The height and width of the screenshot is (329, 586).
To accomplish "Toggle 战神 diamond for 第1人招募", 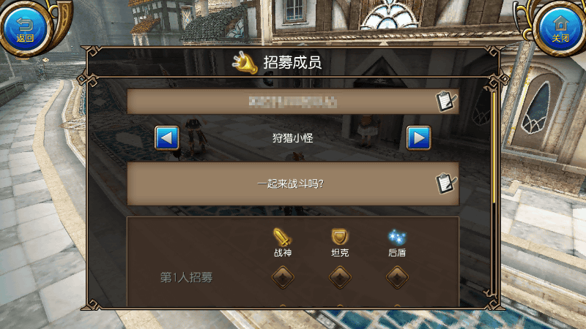I will pos(283,277).
